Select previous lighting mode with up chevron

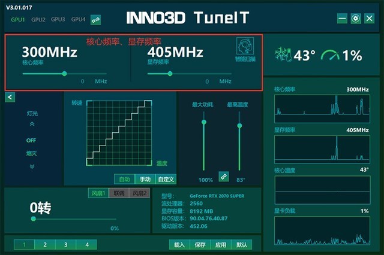[32, 124]
